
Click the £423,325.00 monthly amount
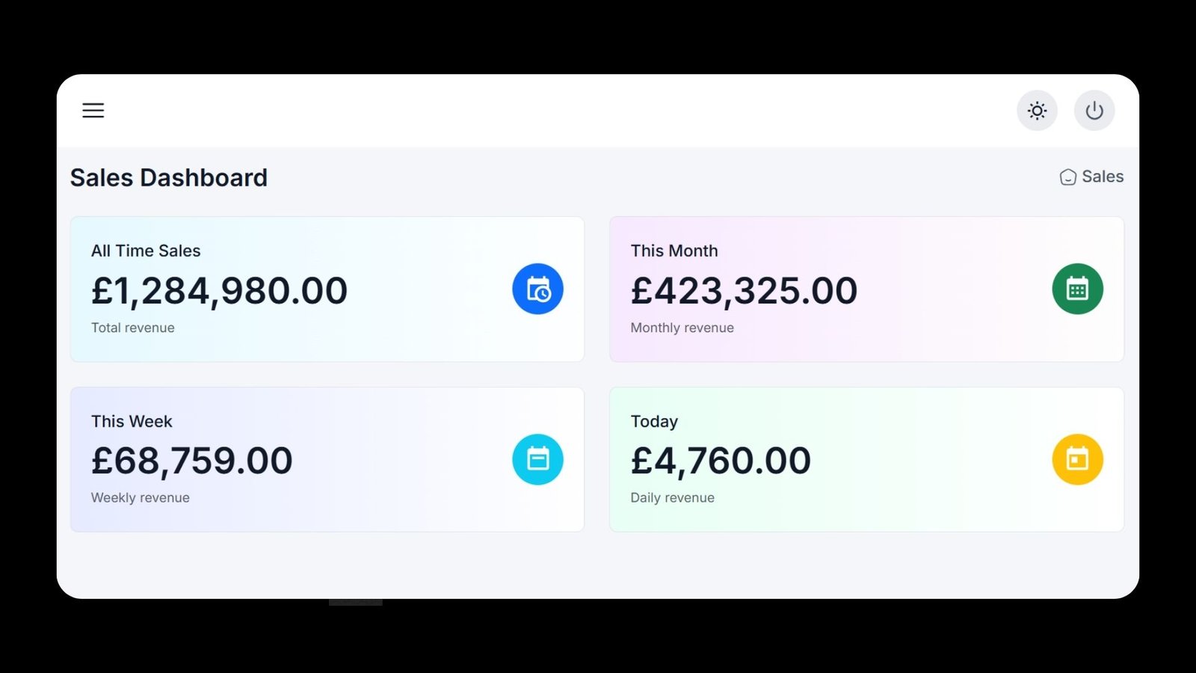pyautogui.click(x=744, y=291)
